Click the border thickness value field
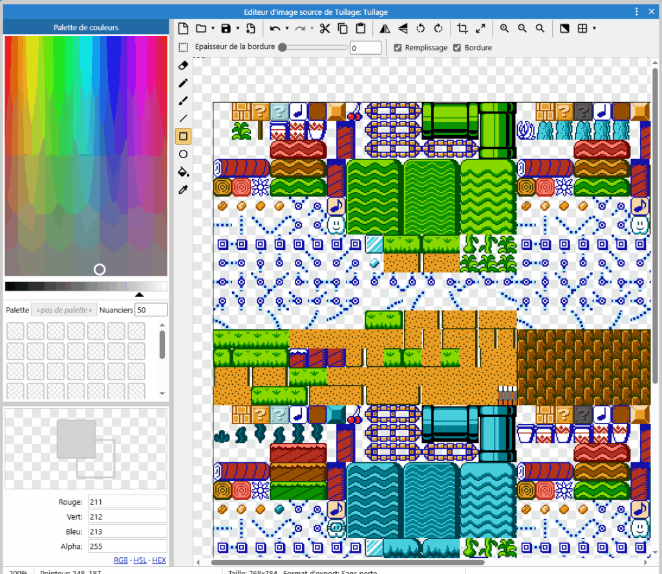This screenshot has width=662, height=574. click(366, 48)
